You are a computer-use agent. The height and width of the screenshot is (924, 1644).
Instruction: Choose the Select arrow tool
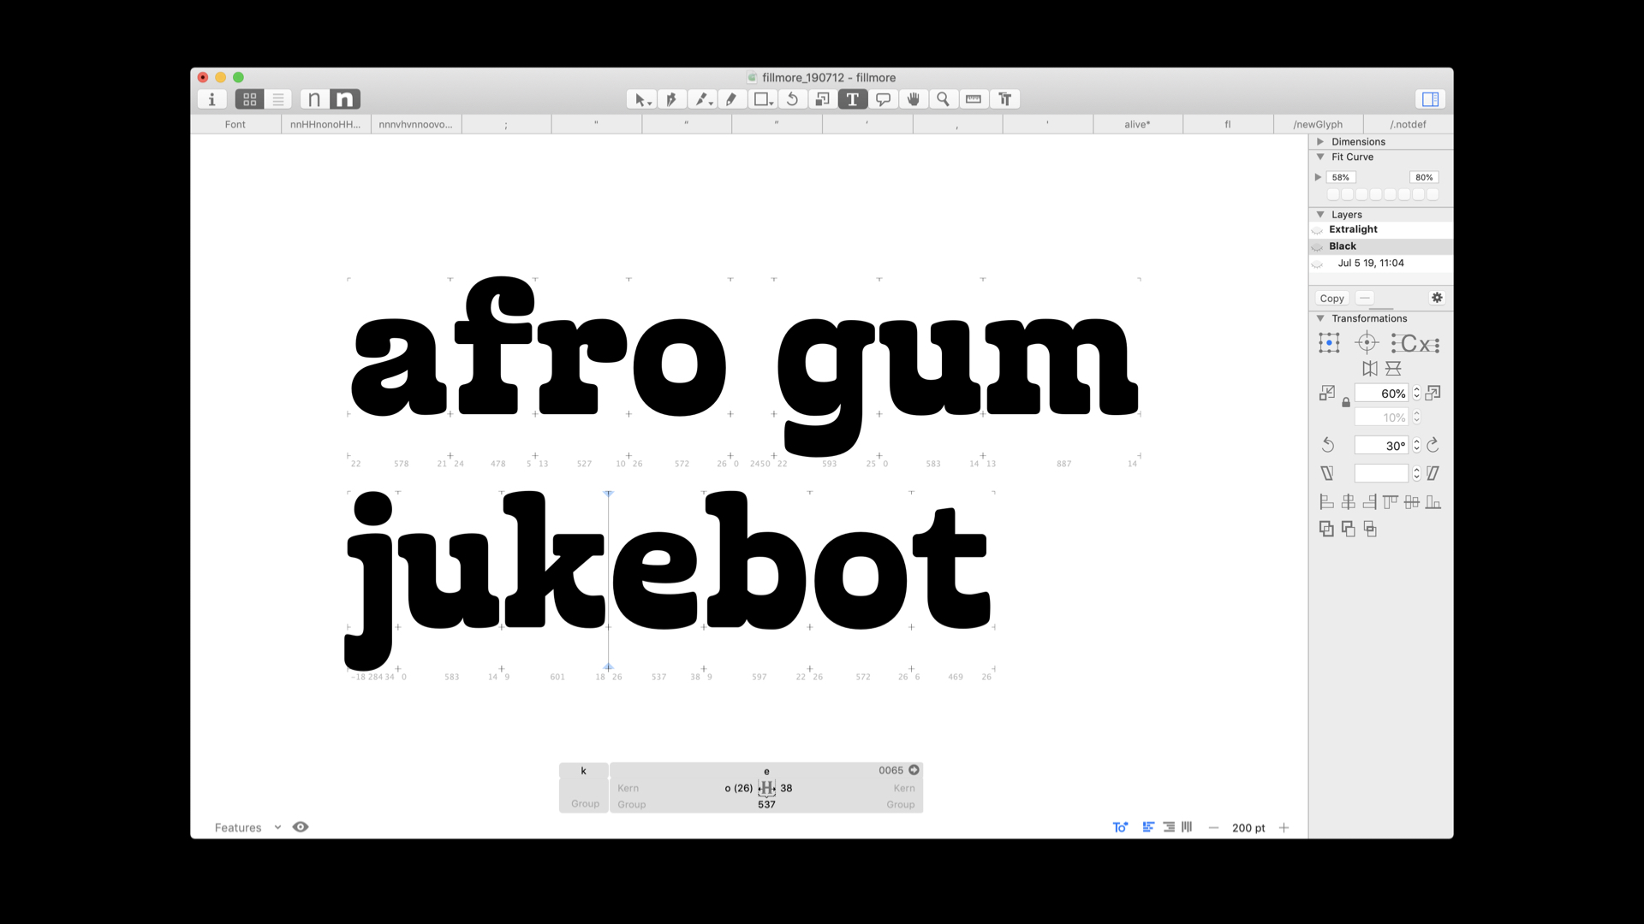coord(641,99)
